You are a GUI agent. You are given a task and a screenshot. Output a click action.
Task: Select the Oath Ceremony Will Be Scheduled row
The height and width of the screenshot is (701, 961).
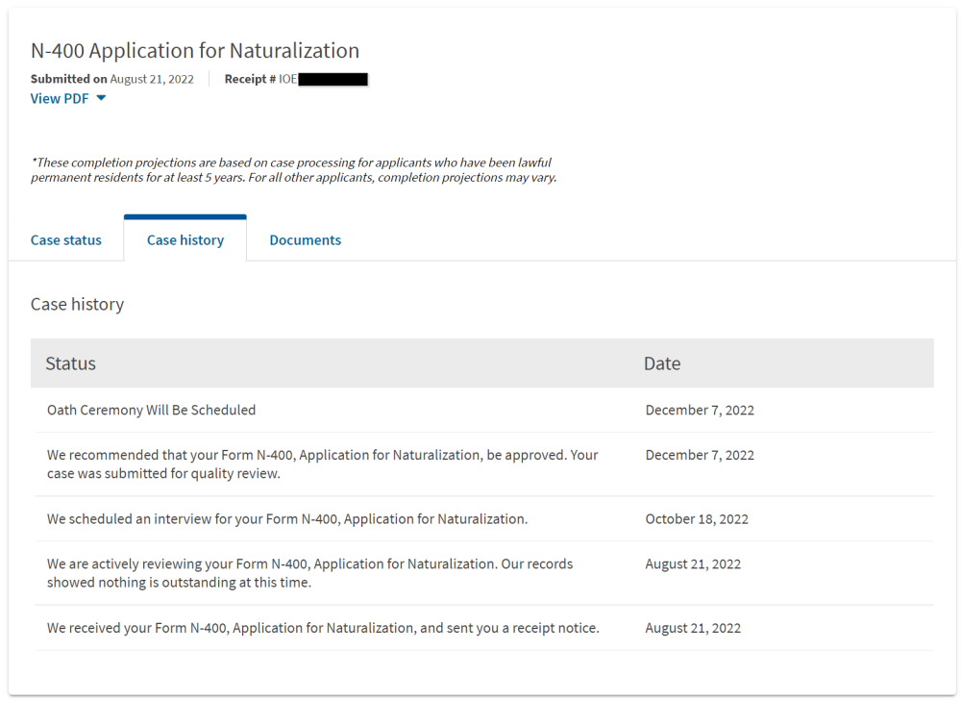pyautogui.click(x=484, y=410)
